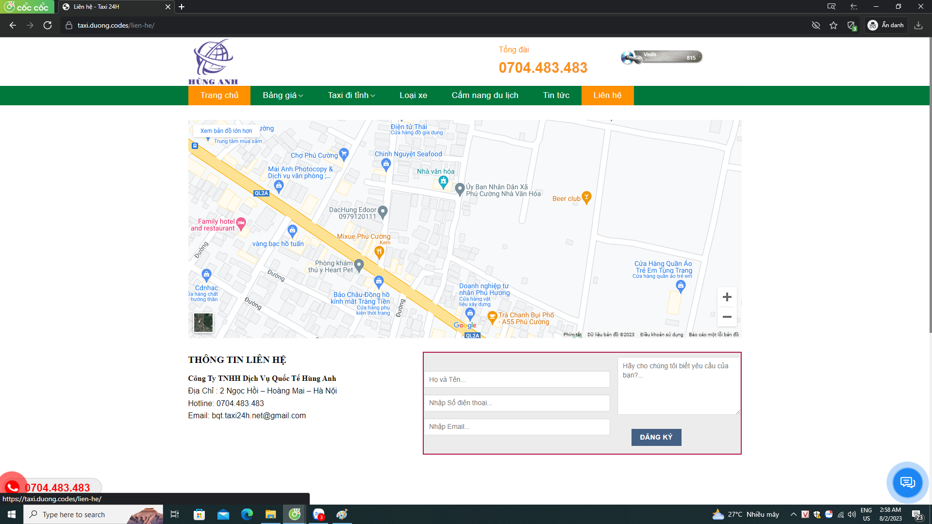This screenshot has width=932, height=524.
Task: Zoom in the map with plus
Action: [727, 297]
